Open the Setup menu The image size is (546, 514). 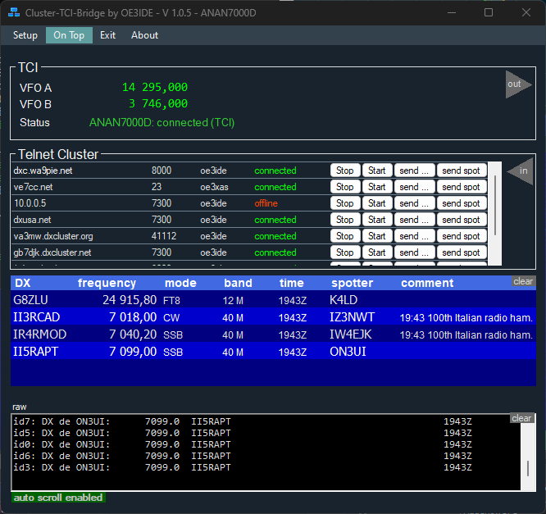[25, 35]
